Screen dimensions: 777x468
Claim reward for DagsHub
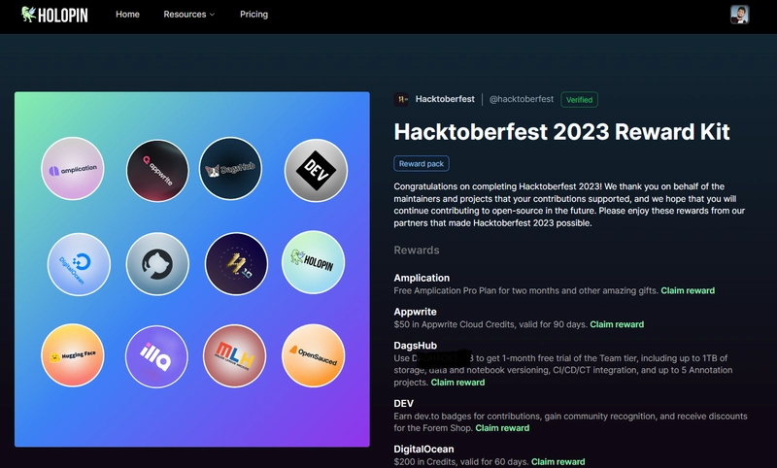[457, 383]
